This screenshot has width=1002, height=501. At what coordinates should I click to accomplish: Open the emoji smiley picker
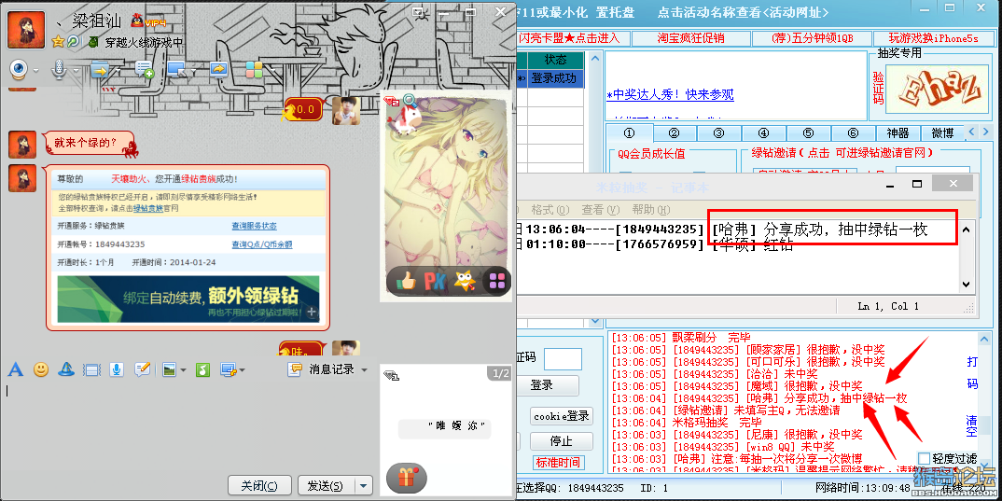41,369
